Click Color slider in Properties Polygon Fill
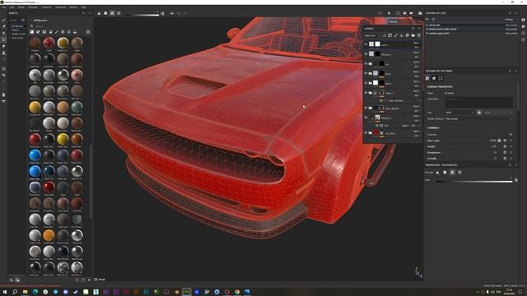527x296 pixels. 473,181
